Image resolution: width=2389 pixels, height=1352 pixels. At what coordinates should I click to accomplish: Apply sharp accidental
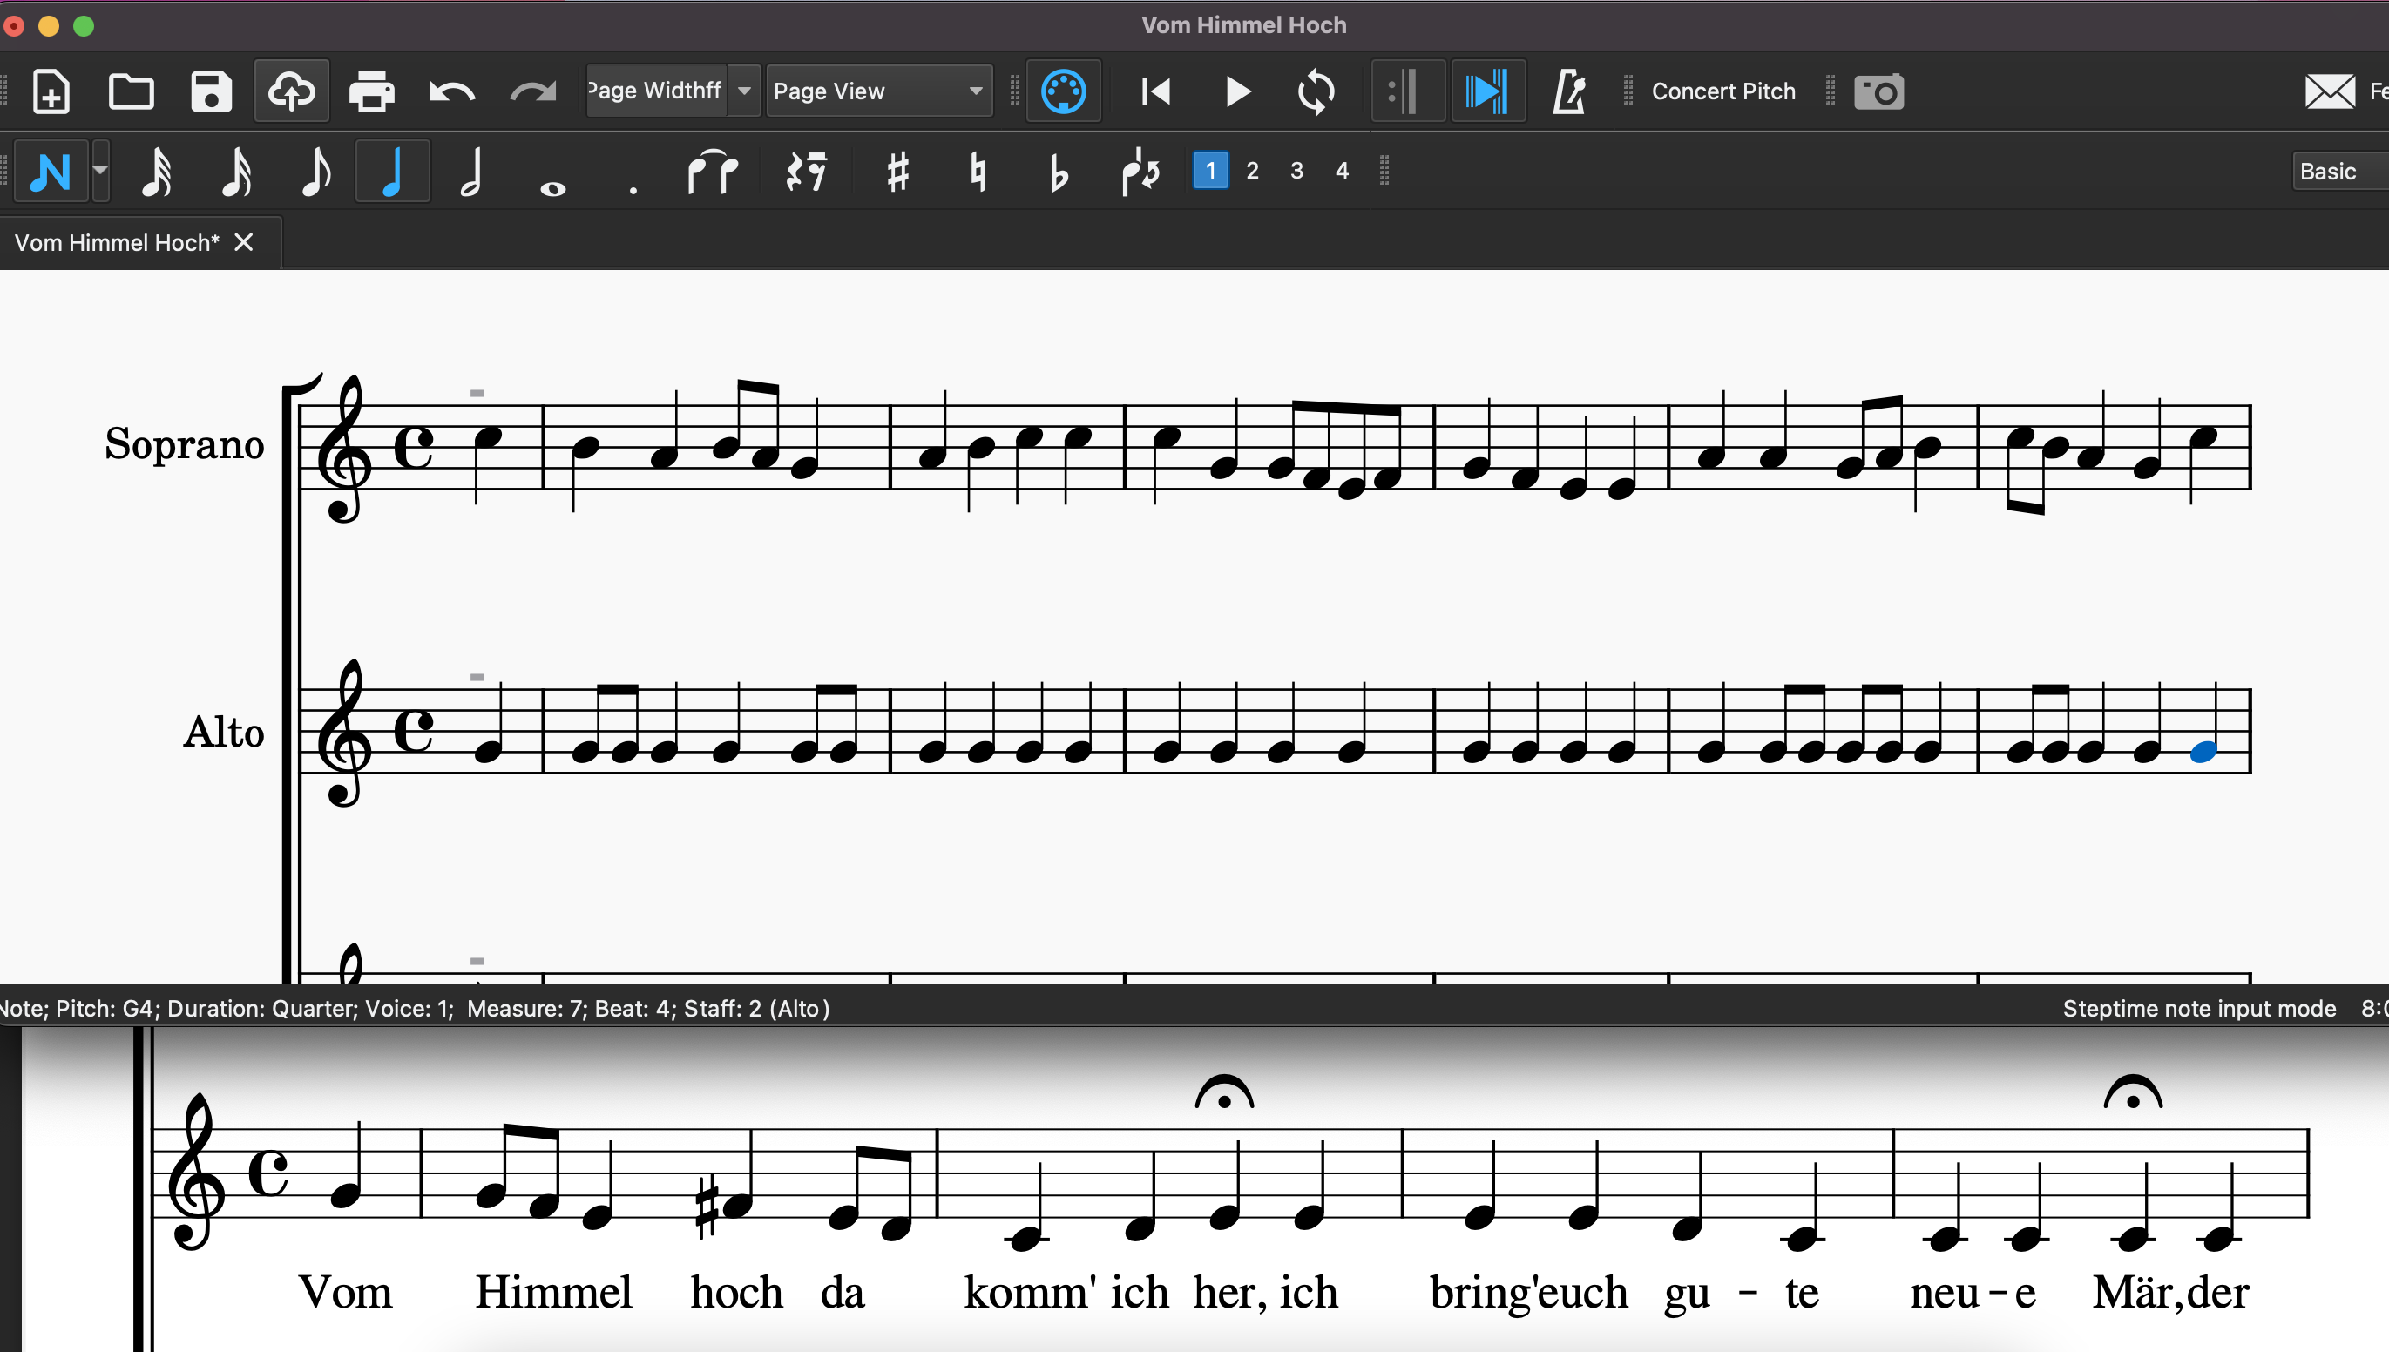(x=897, y=171)
